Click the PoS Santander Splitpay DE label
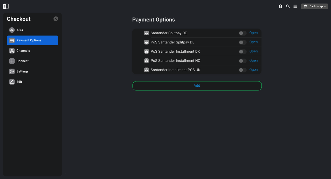Screen dimensions: 331x179 point(172,42)
